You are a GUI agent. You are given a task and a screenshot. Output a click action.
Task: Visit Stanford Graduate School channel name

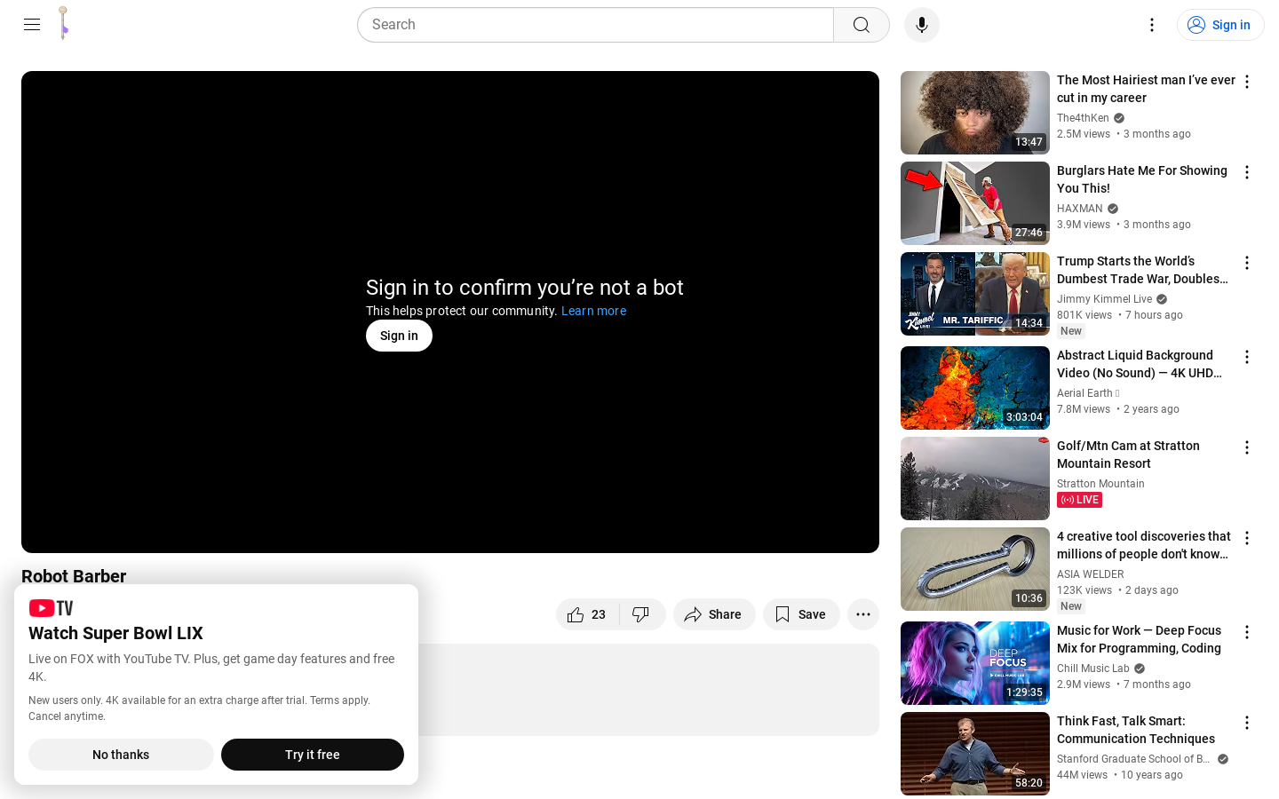click(x=1133, y=759)
